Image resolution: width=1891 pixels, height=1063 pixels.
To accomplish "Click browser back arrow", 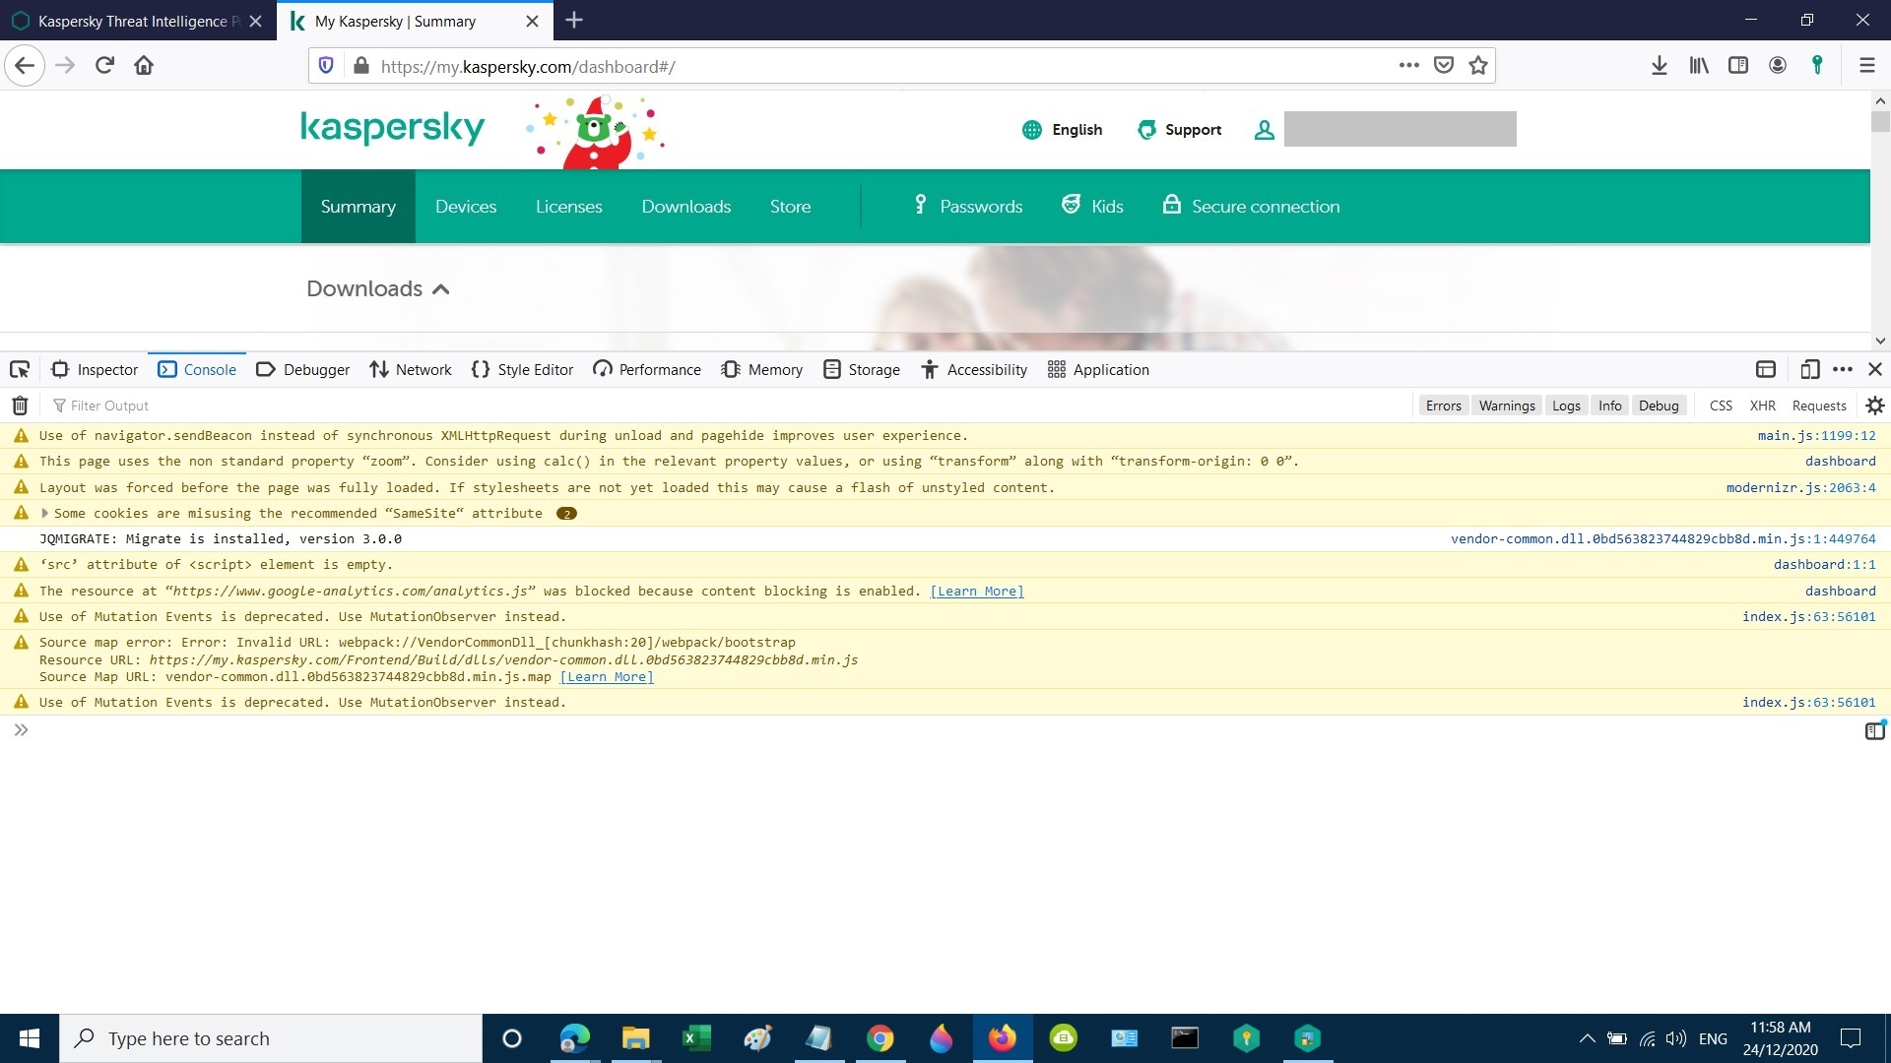I will [x=25, y=66].
